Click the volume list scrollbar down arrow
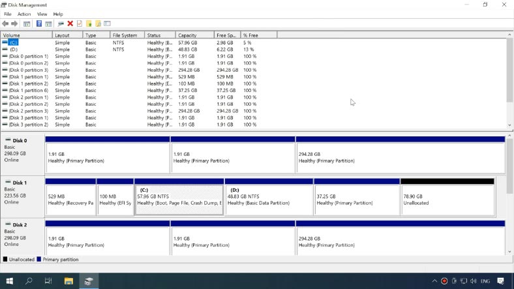 [x=509, y=125]
